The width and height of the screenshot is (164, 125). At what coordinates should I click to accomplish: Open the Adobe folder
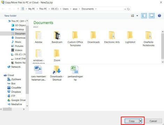coord(38,37)
